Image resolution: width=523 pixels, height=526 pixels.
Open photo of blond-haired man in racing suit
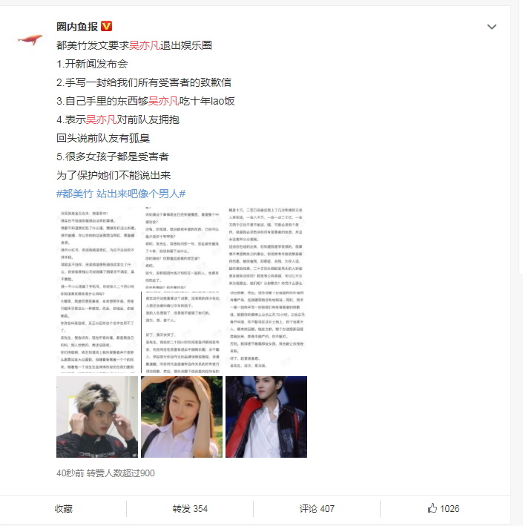click(x=97, y=417)
